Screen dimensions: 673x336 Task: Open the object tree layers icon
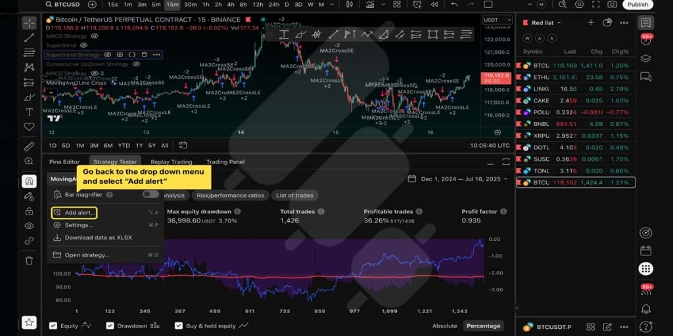pyautogui.click(x=645, y=58)
